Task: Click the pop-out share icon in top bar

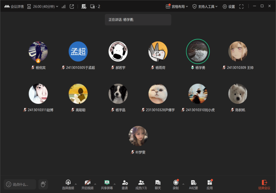Action: coord(72,6)
